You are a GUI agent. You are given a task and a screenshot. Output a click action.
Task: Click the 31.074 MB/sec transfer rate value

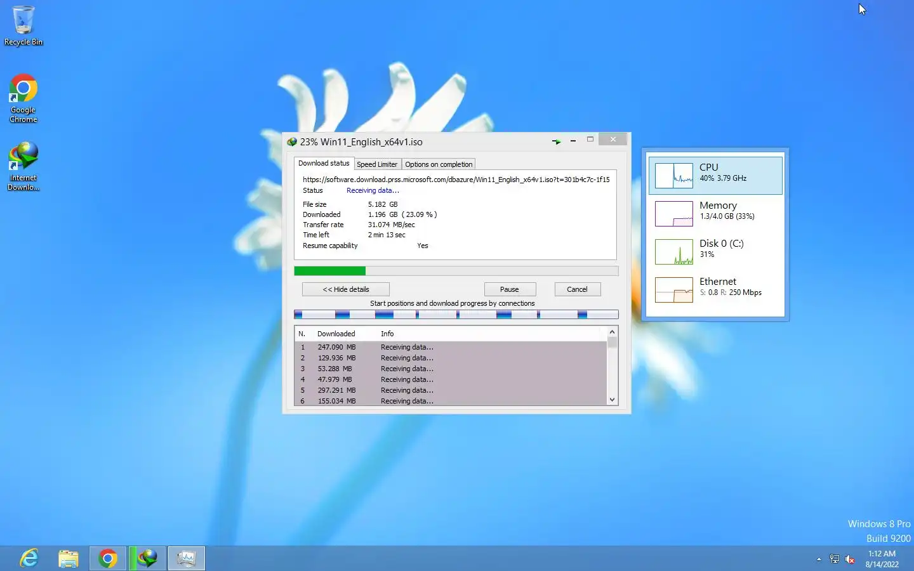click(x=391, y=225)
